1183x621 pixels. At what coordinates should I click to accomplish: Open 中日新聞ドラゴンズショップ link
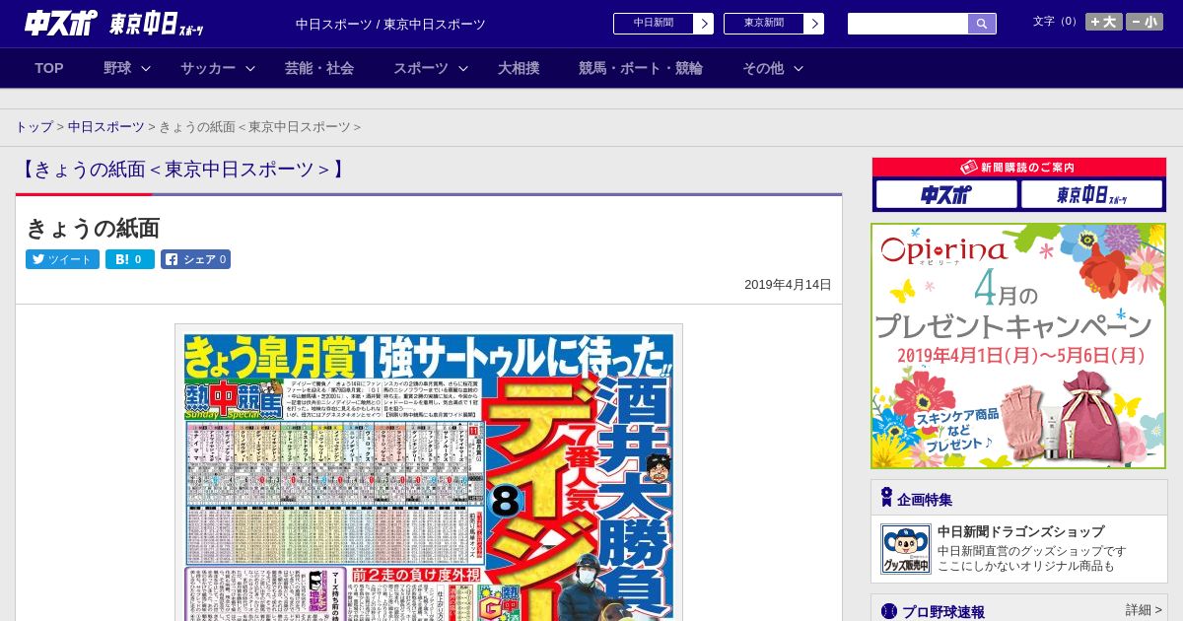pos(1020,531)
